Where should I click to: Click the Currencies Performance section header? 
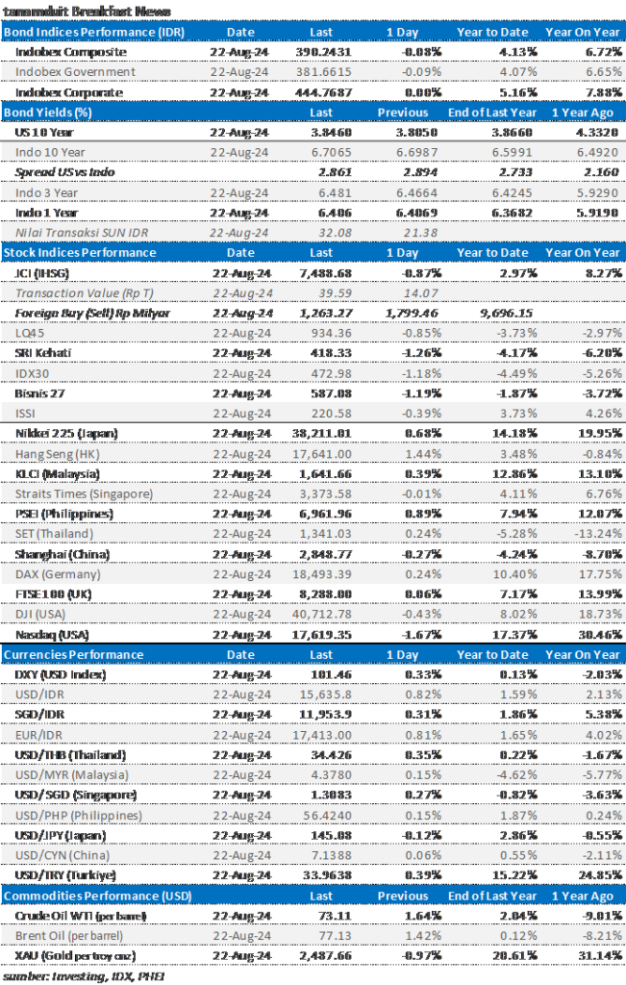click(74, 655)
